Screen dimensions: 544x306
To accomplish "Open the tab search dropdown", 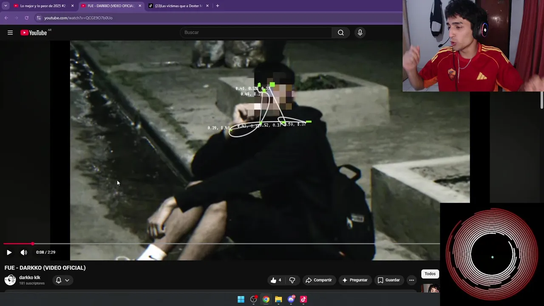I will 6,6.
